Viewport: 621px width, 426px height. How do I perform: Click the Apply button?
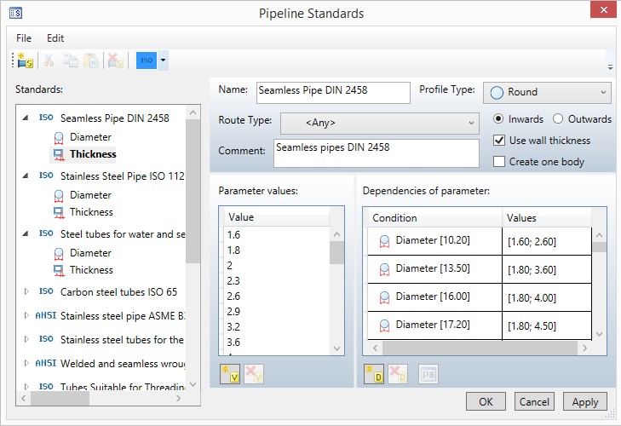[584, 402]
